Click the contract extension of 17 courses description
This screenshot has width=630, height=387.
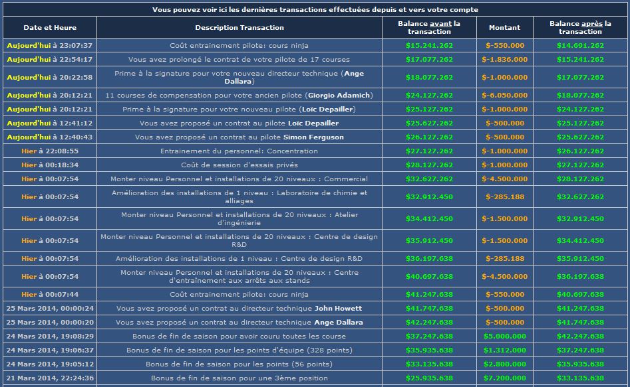pyautogui.click(x=239, y=59)
